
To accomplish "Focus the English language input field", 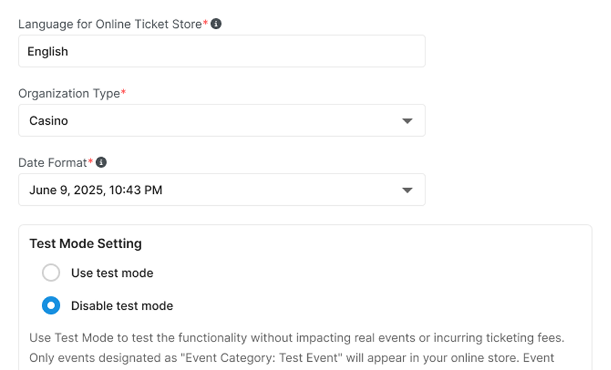I will (221, 51).
